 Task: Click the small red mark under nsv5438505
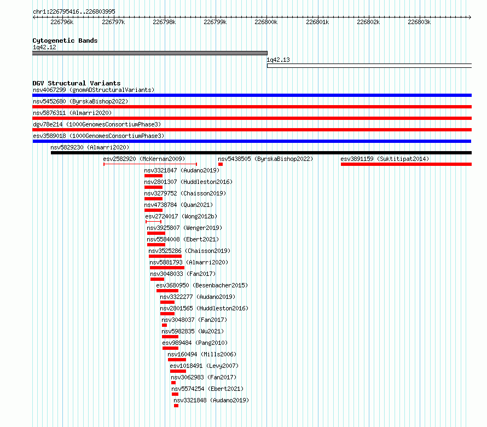click(x=221, y=164)
